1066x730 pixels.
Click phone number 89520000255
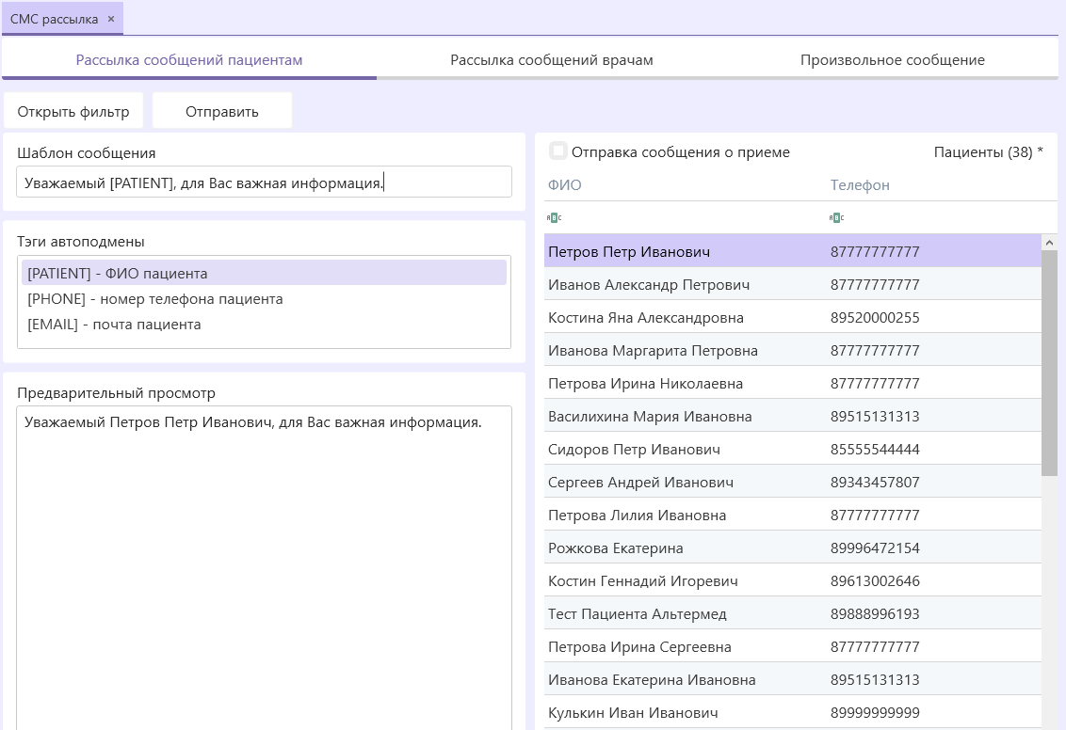874,317
